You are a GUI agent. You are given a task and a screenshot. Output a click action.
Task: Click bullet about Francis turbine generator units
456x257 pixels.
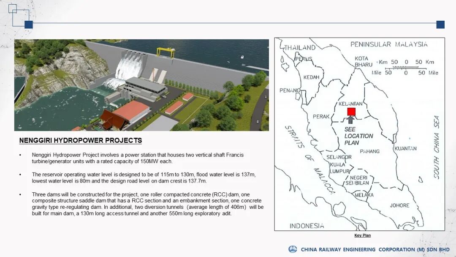click(x=138, y=158)
